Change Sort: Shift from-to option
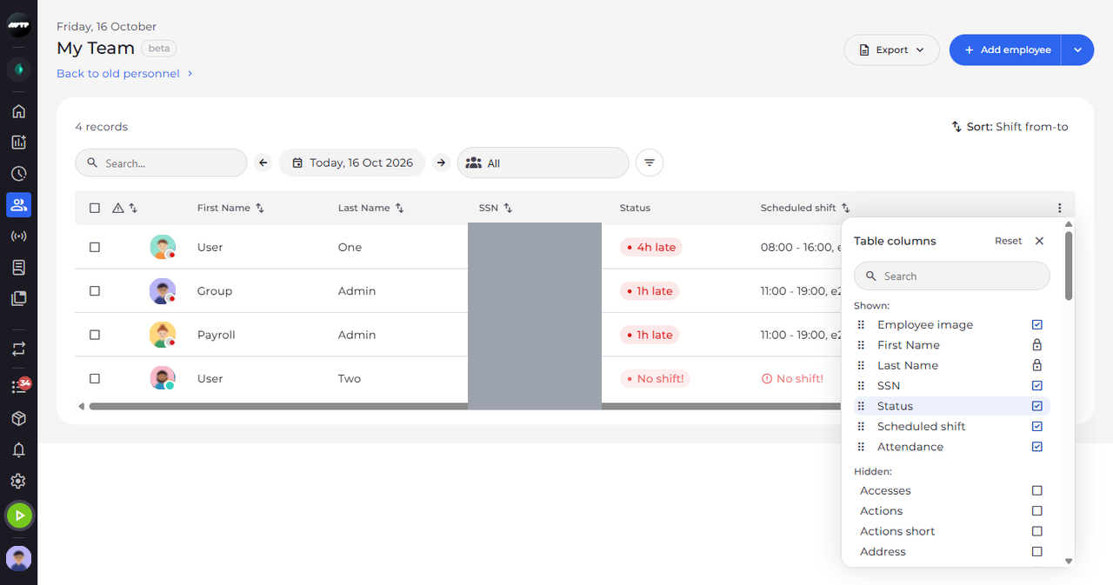 [1010, 127]
